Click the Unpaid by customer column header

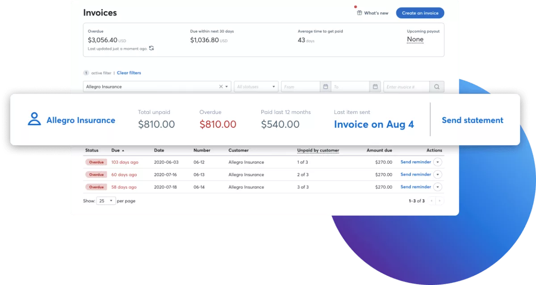pyautogui.click(x=318, y=151)
